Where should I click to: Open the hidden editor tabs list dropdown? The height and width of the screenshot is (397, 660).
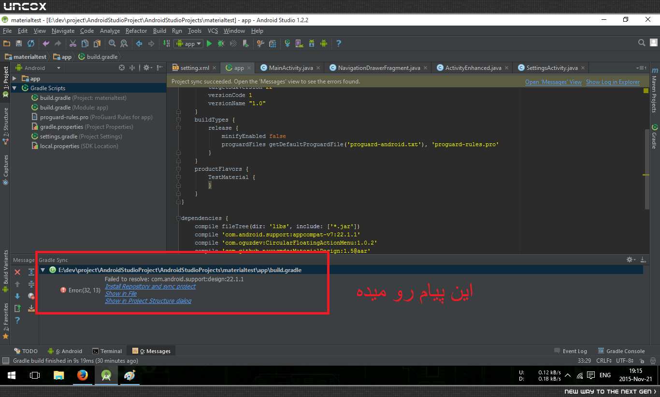tap(642, 68)
